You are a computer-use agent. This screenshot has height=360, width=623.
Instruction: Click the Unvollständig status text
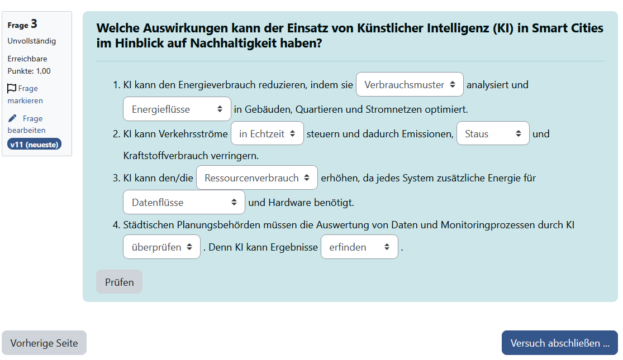point(32,41)
